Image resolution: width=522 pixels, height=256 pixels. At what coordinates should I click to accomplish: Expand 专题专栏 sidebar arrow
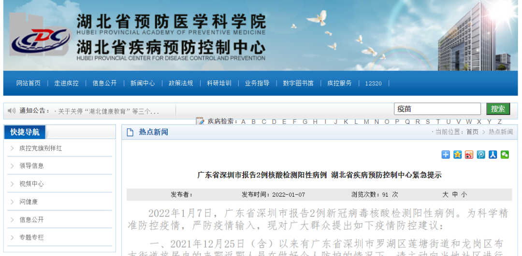(12, 238)
